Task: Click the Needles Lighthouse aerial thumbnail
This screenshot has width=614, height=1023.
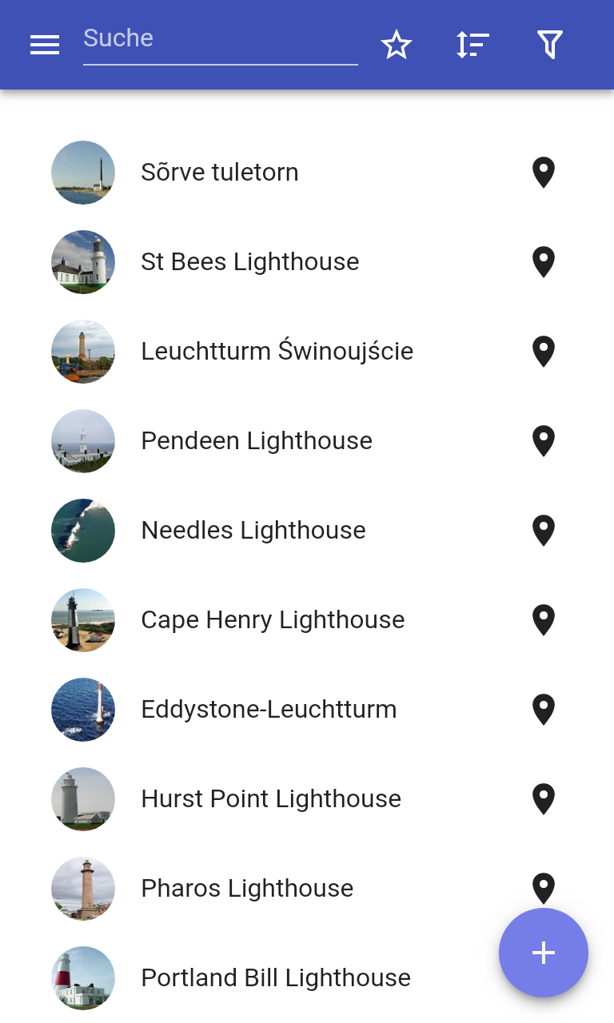Action: tap(83, 531)
